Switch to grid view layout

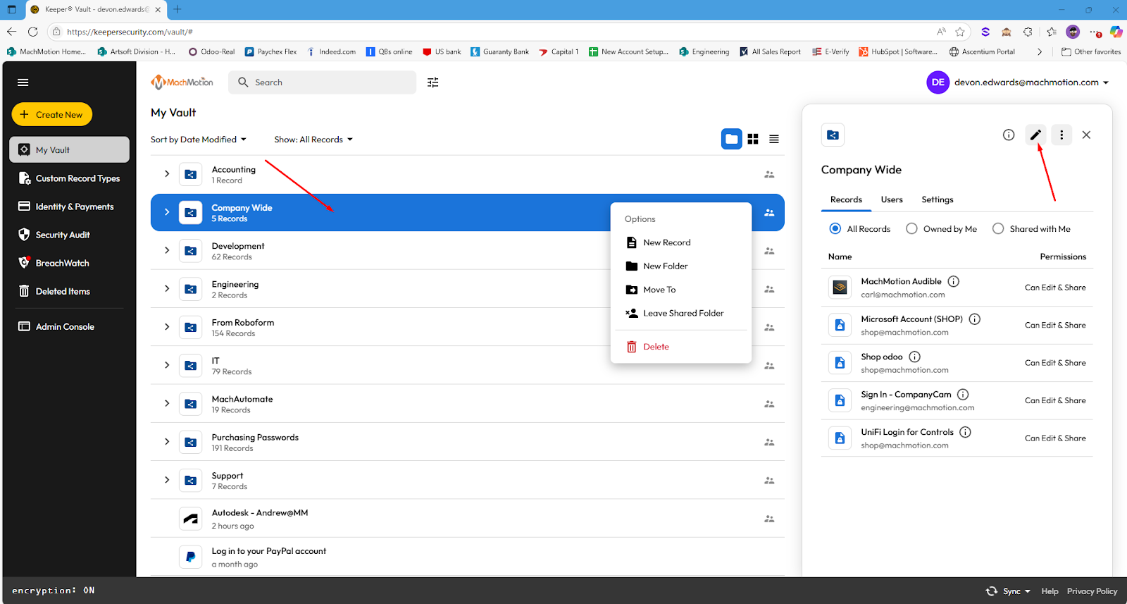point(753,140)
